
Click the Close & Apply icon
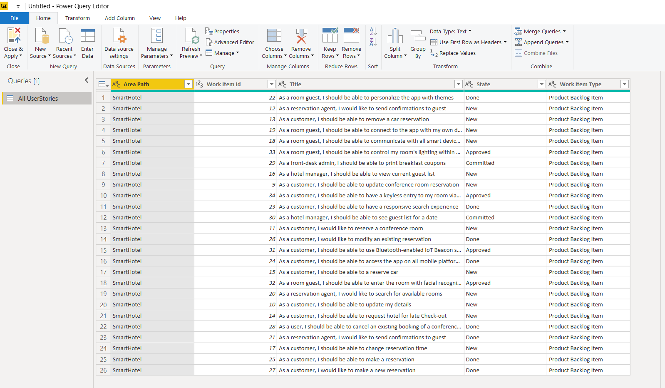pyautogui.click(x=13, y=36)
